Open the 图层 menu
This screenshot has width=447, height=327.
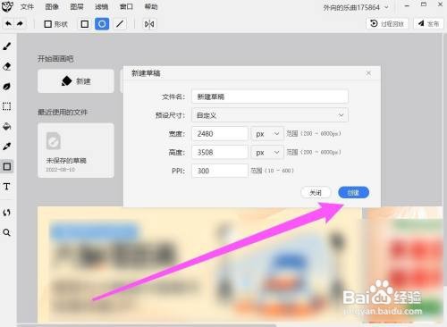[x=77, y=6]
